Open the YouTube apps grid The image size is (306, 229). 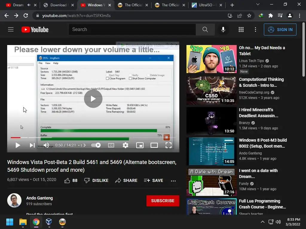tap(241, 30)
